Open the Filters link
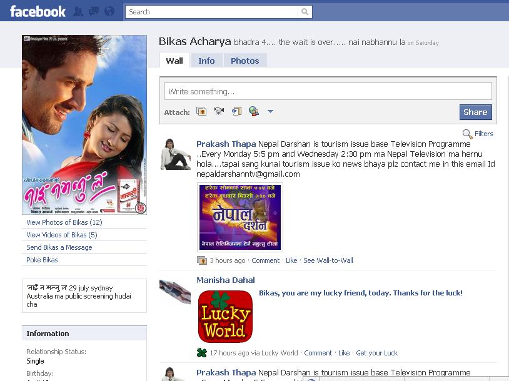509x381 pixels. coord(484,134)
